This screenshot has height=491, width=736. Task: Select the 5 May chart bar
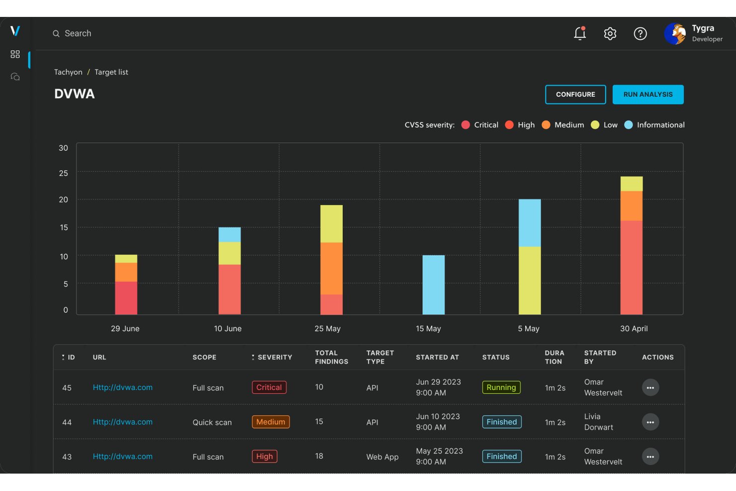pos(530,257)
